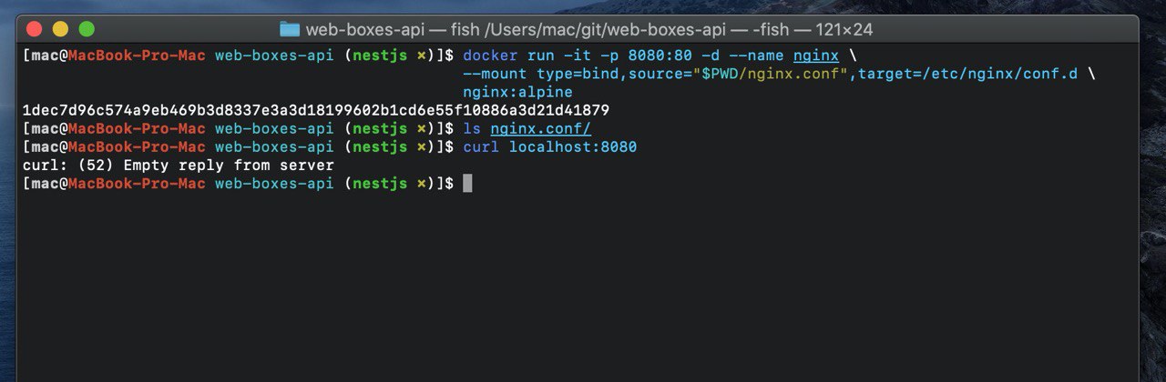Click the 'nginx:alpine' image name
This screenshot has width=1166, height=382.
click(x=518, y=92)
